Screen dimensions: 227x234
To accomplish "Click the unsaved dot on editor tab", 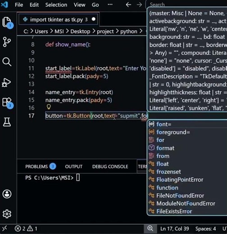I will pos(94,19).
